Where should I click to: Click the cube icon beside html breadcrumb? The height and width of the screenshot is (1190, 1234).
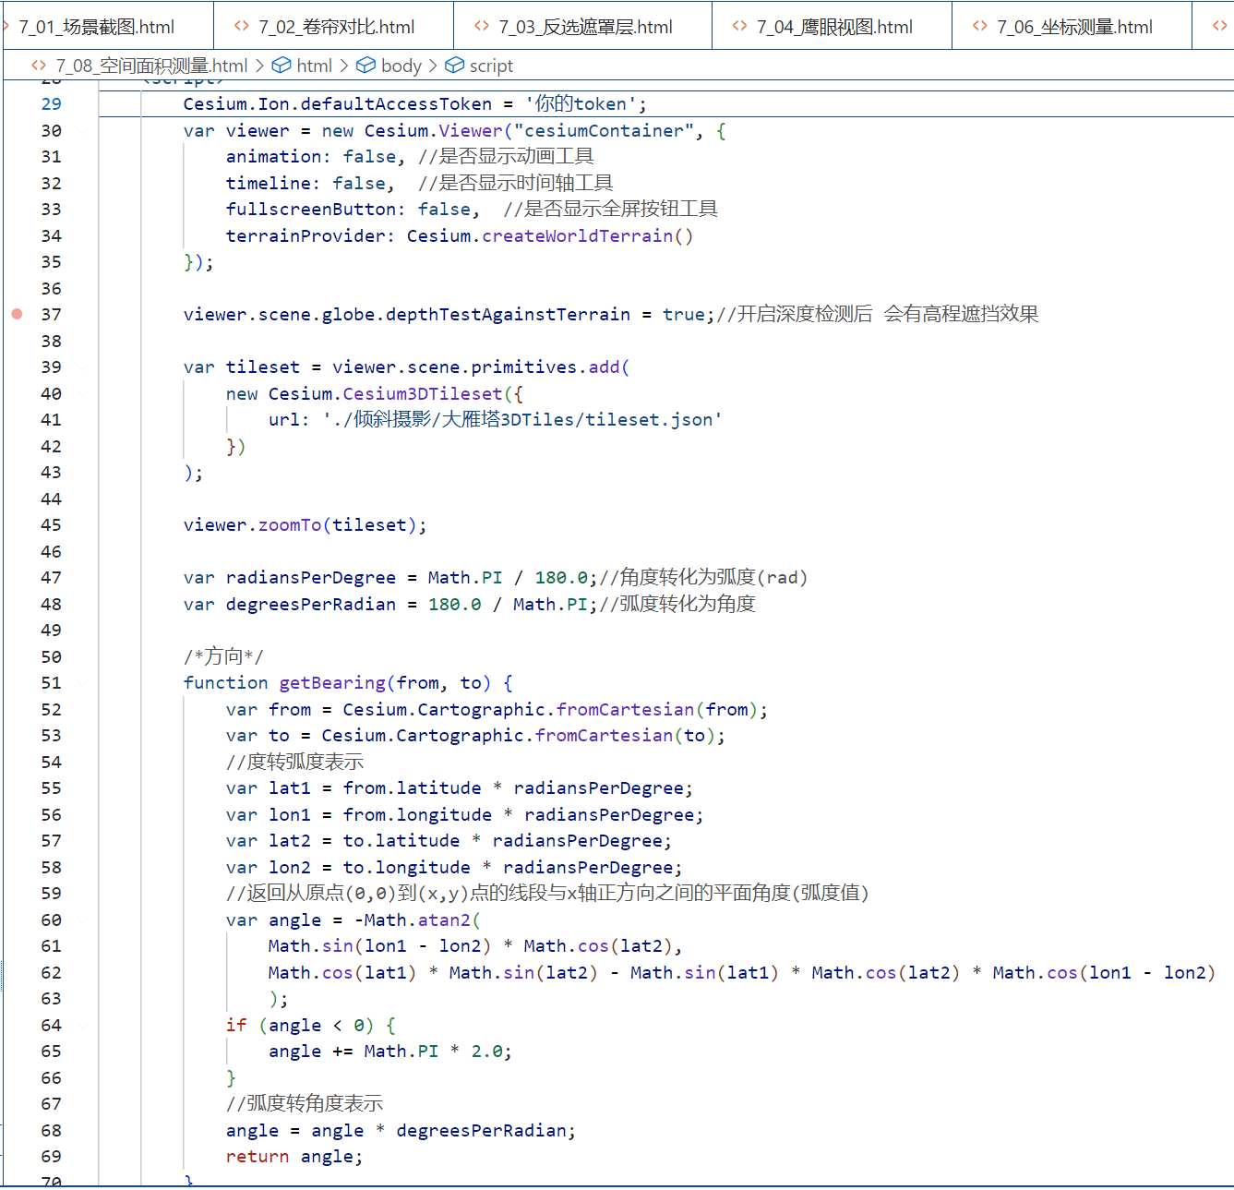click(x=282, y=66)
